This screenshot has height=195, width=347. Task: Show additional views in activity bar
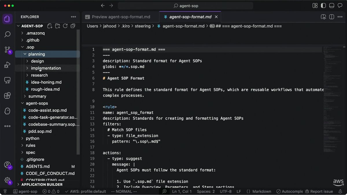point(8,126)
